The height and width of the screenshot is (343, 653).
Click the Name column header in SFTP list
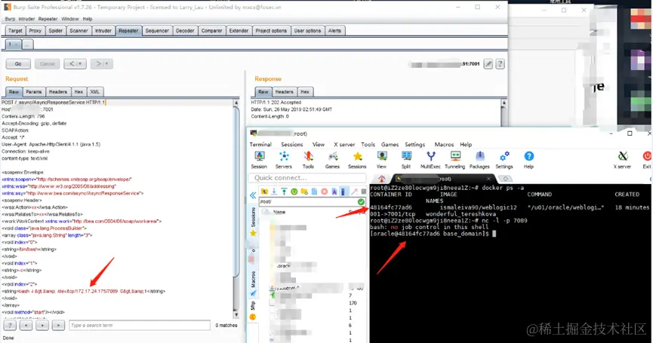pos(279,212)
